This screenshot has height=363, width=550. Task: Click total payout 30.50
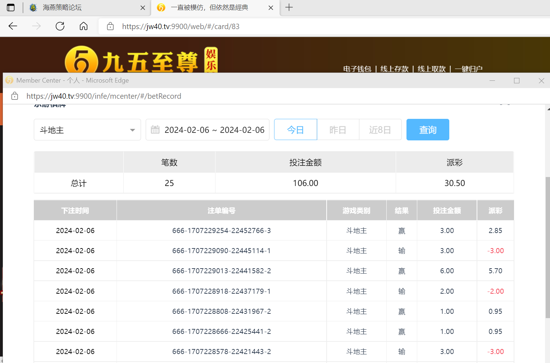click(455, 183)
